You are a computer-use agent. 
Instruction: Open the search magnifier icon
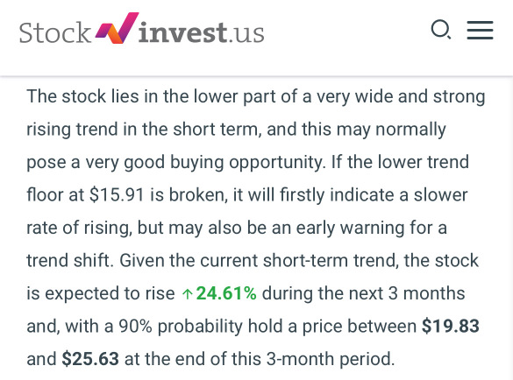click(441, 30)
